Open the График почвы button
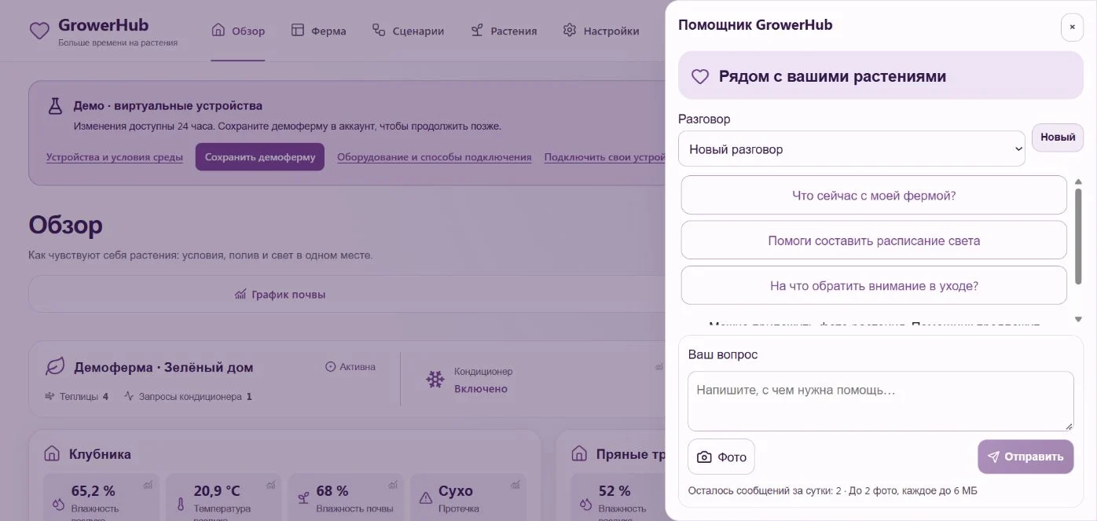 [x=281, y=295]
